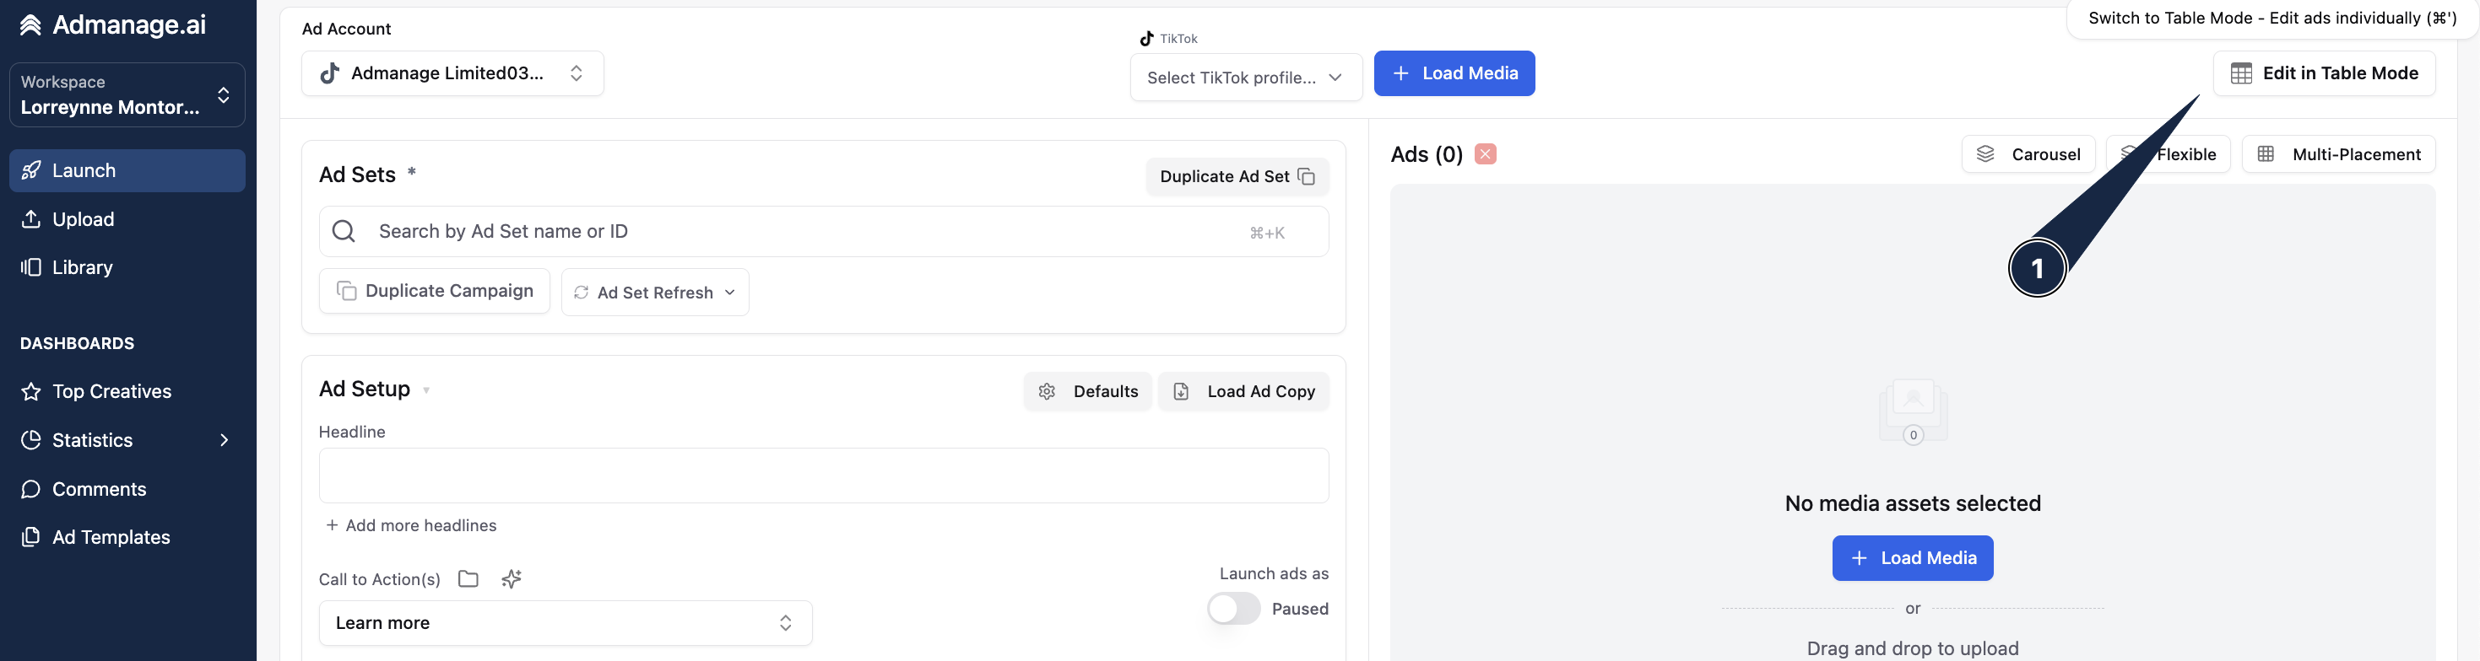Click the Library sidebar icon
Screen dimensions: 2480x661
[30, 267]
